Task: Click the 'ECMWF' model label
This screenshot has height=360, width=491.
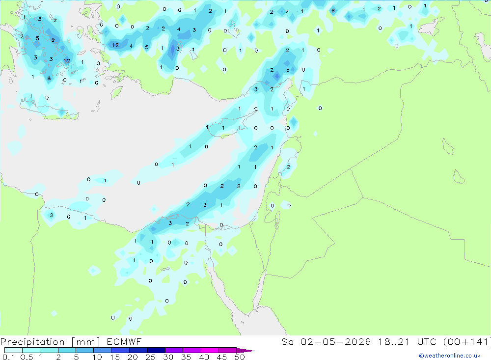Action: tap(124, 341)
